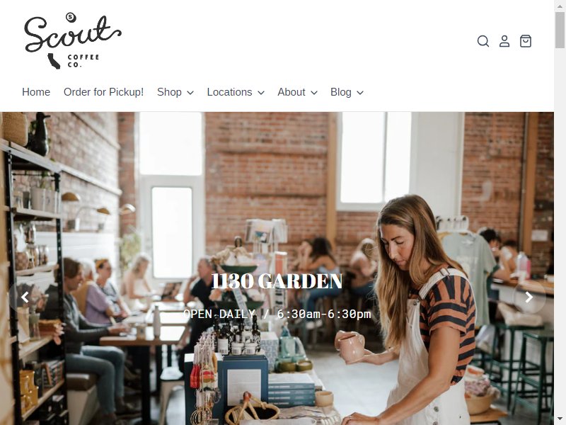Open the Order for Pickup! link

point(103,92)
